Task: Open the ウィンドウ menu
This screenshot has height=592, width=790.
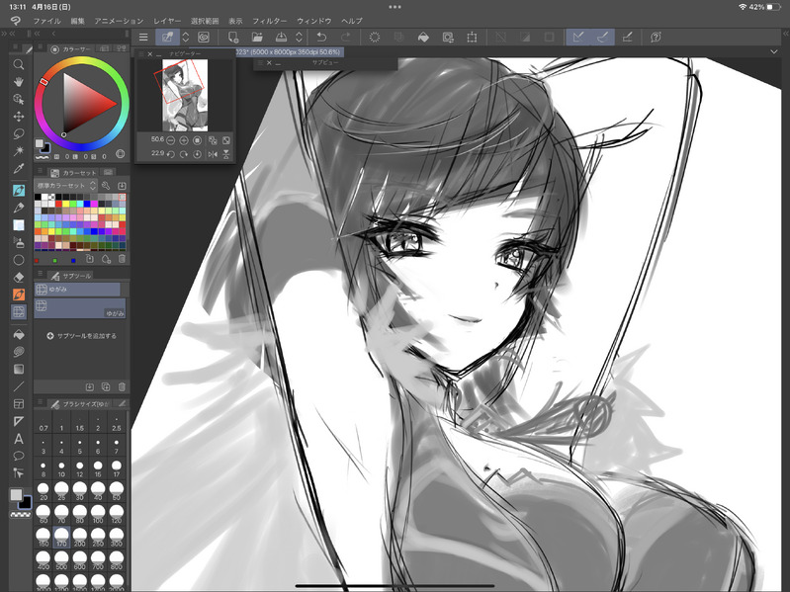Action: click(313, 21)
